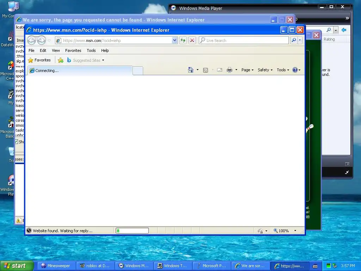Viewport: 361px width, 271px height.
Task: Click the Back navigation arrow
Action: point(32,41)
